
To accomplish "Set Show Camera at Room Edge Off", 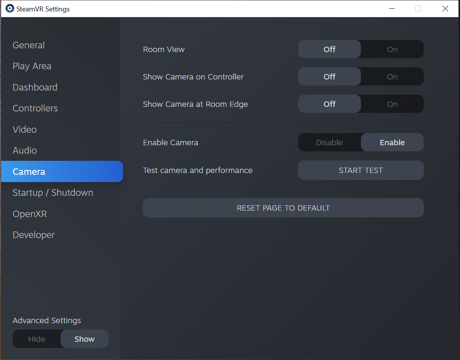I will [329, 104].
